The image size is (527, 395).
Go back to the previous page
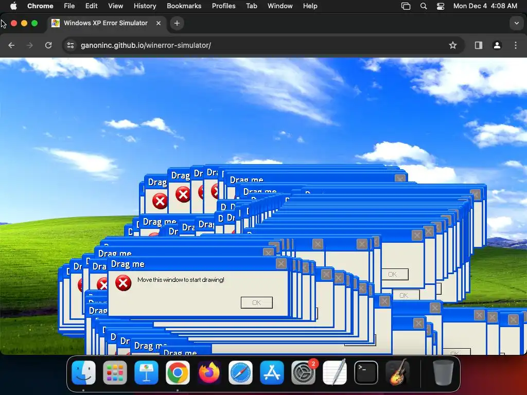11,45
